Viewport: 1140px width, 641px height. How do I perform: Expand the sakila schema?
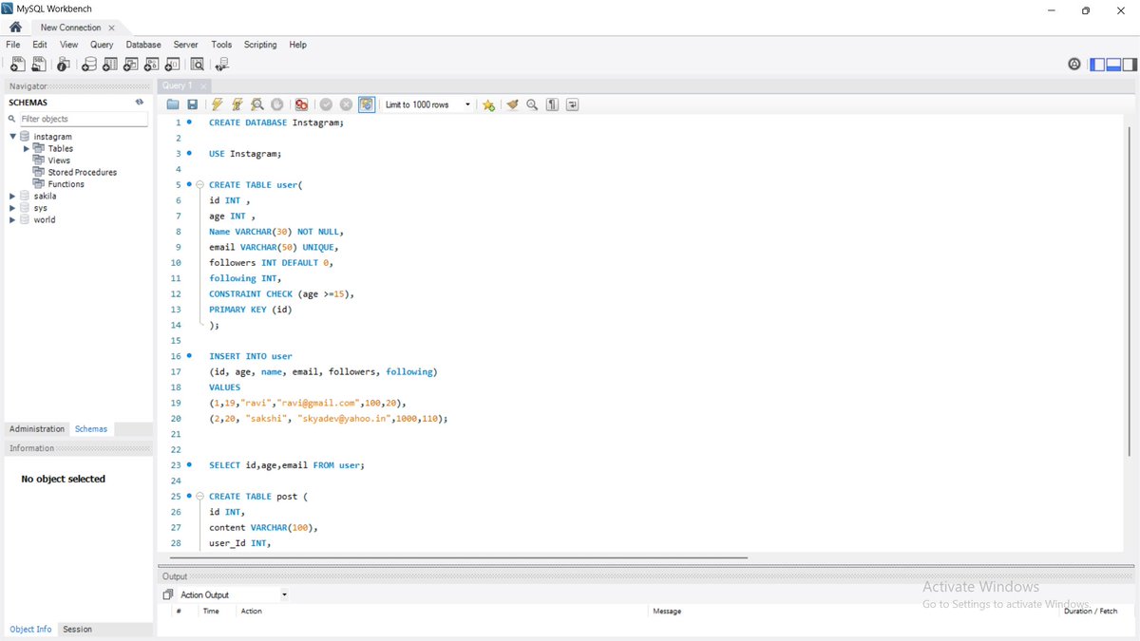coord(13,196)
